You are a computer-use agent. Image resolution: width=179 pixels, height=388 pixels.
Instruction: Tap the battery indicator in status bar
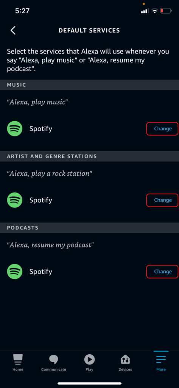(x=166, y=11)
